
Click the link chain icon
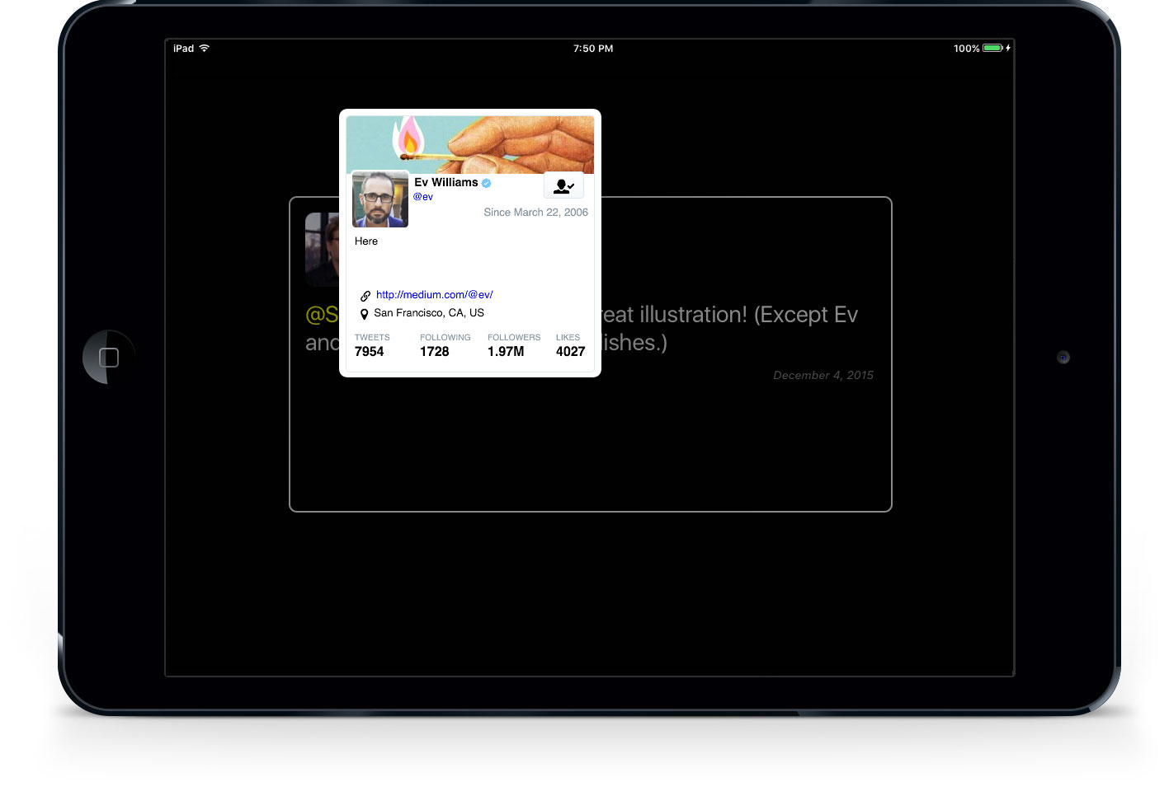(x=365, y=296)
